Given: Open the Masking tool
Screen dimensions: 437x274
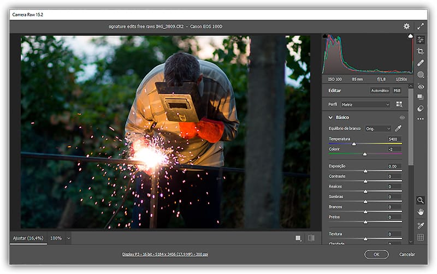Looking at the screenshot, I should click(x=420, y=75).
